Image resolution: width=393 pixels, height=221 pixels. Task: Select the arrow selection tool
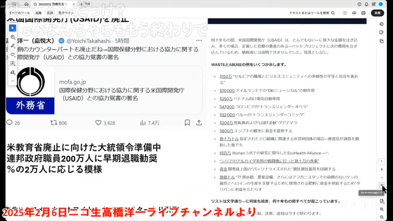tap(12, 28)
